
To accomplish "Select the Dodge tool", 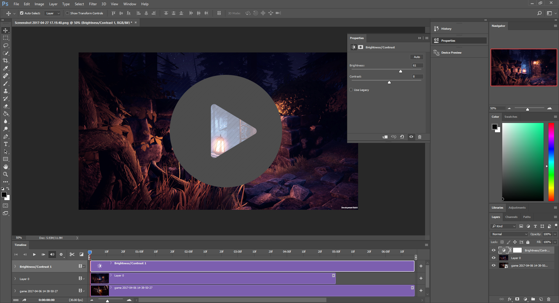I will pyautogui.click(x=6, y=129).
